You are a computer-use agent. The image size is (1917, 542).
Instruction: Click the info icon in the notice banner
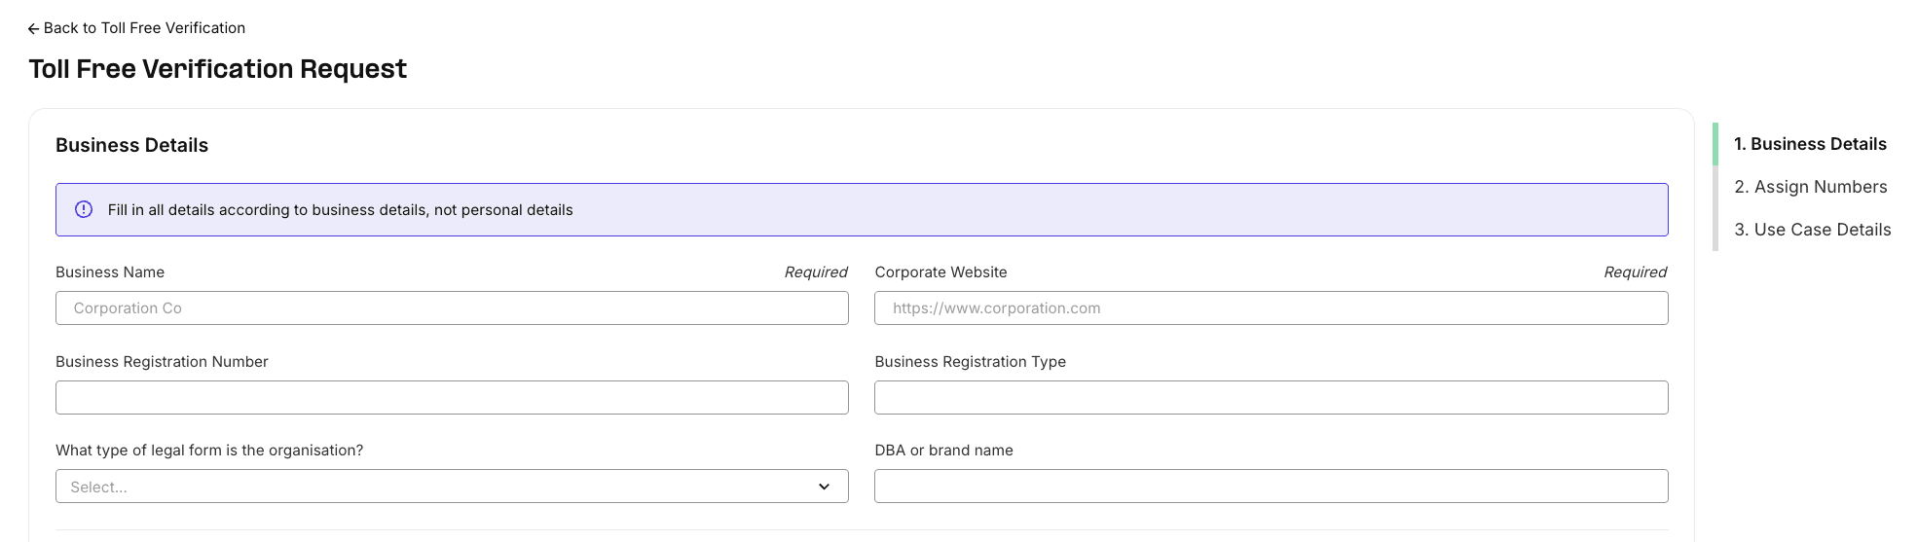(84, 209)
